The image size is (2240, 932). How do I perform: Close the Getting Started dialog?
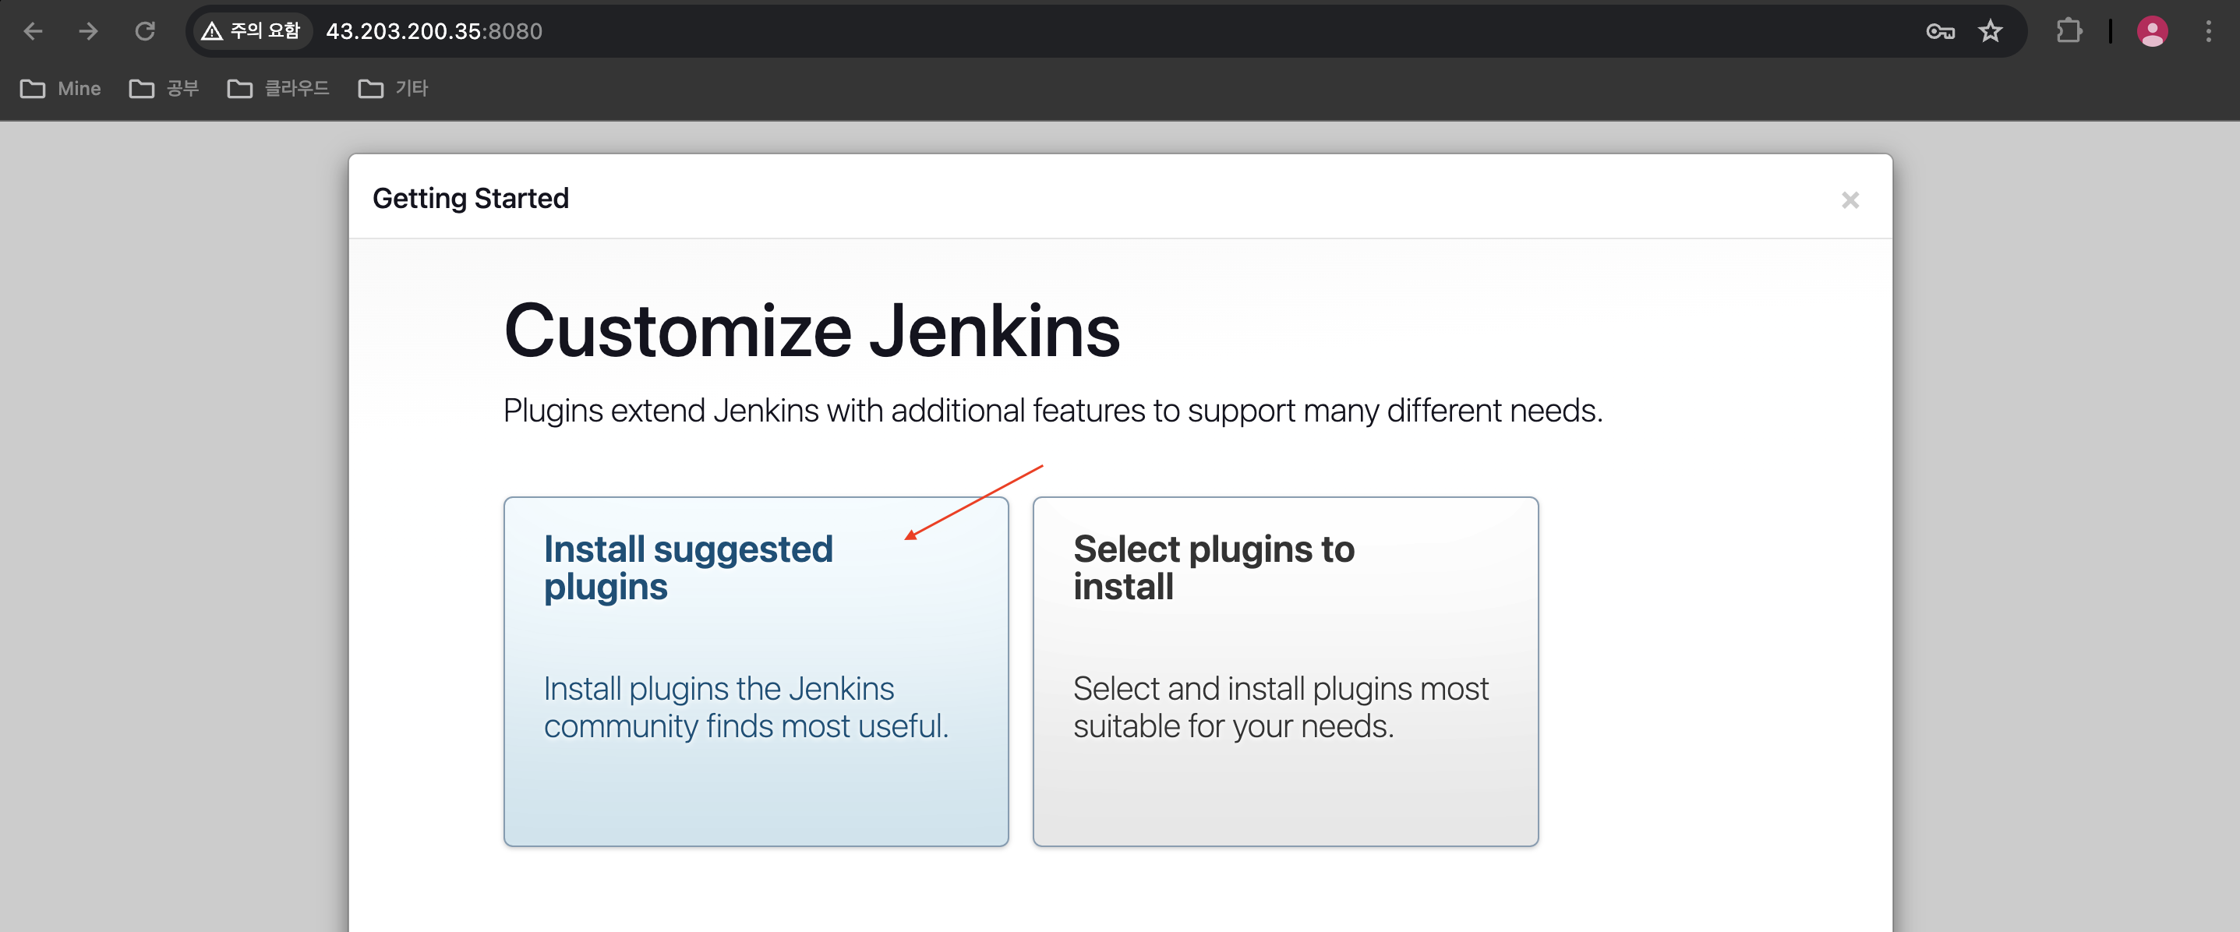click(x=1850, y=200)
